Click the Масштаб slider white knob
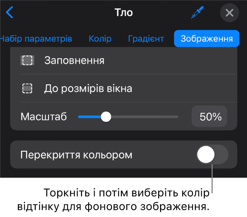The width and height of the screenshot is (247, 217). tap(106, 117)
